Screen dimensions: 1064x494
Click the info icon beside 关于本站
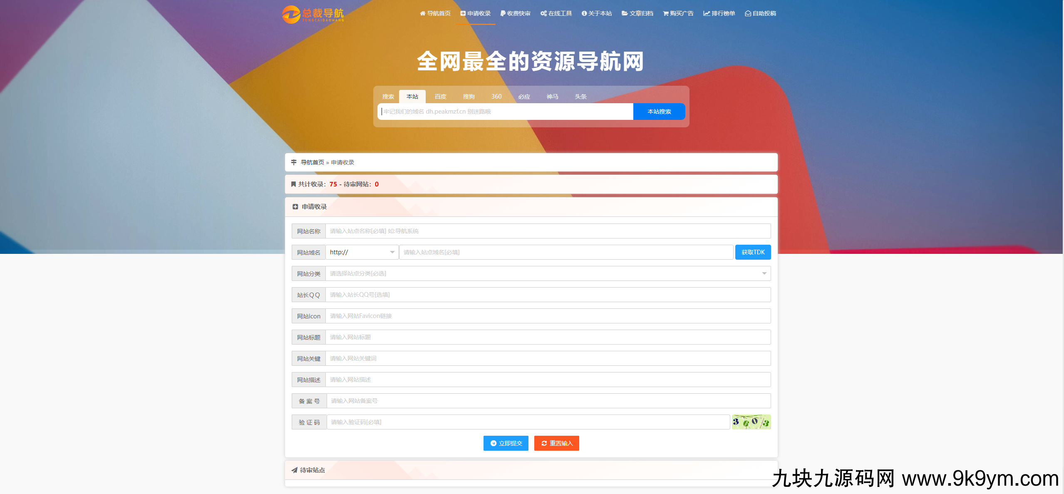pos(584,13)
